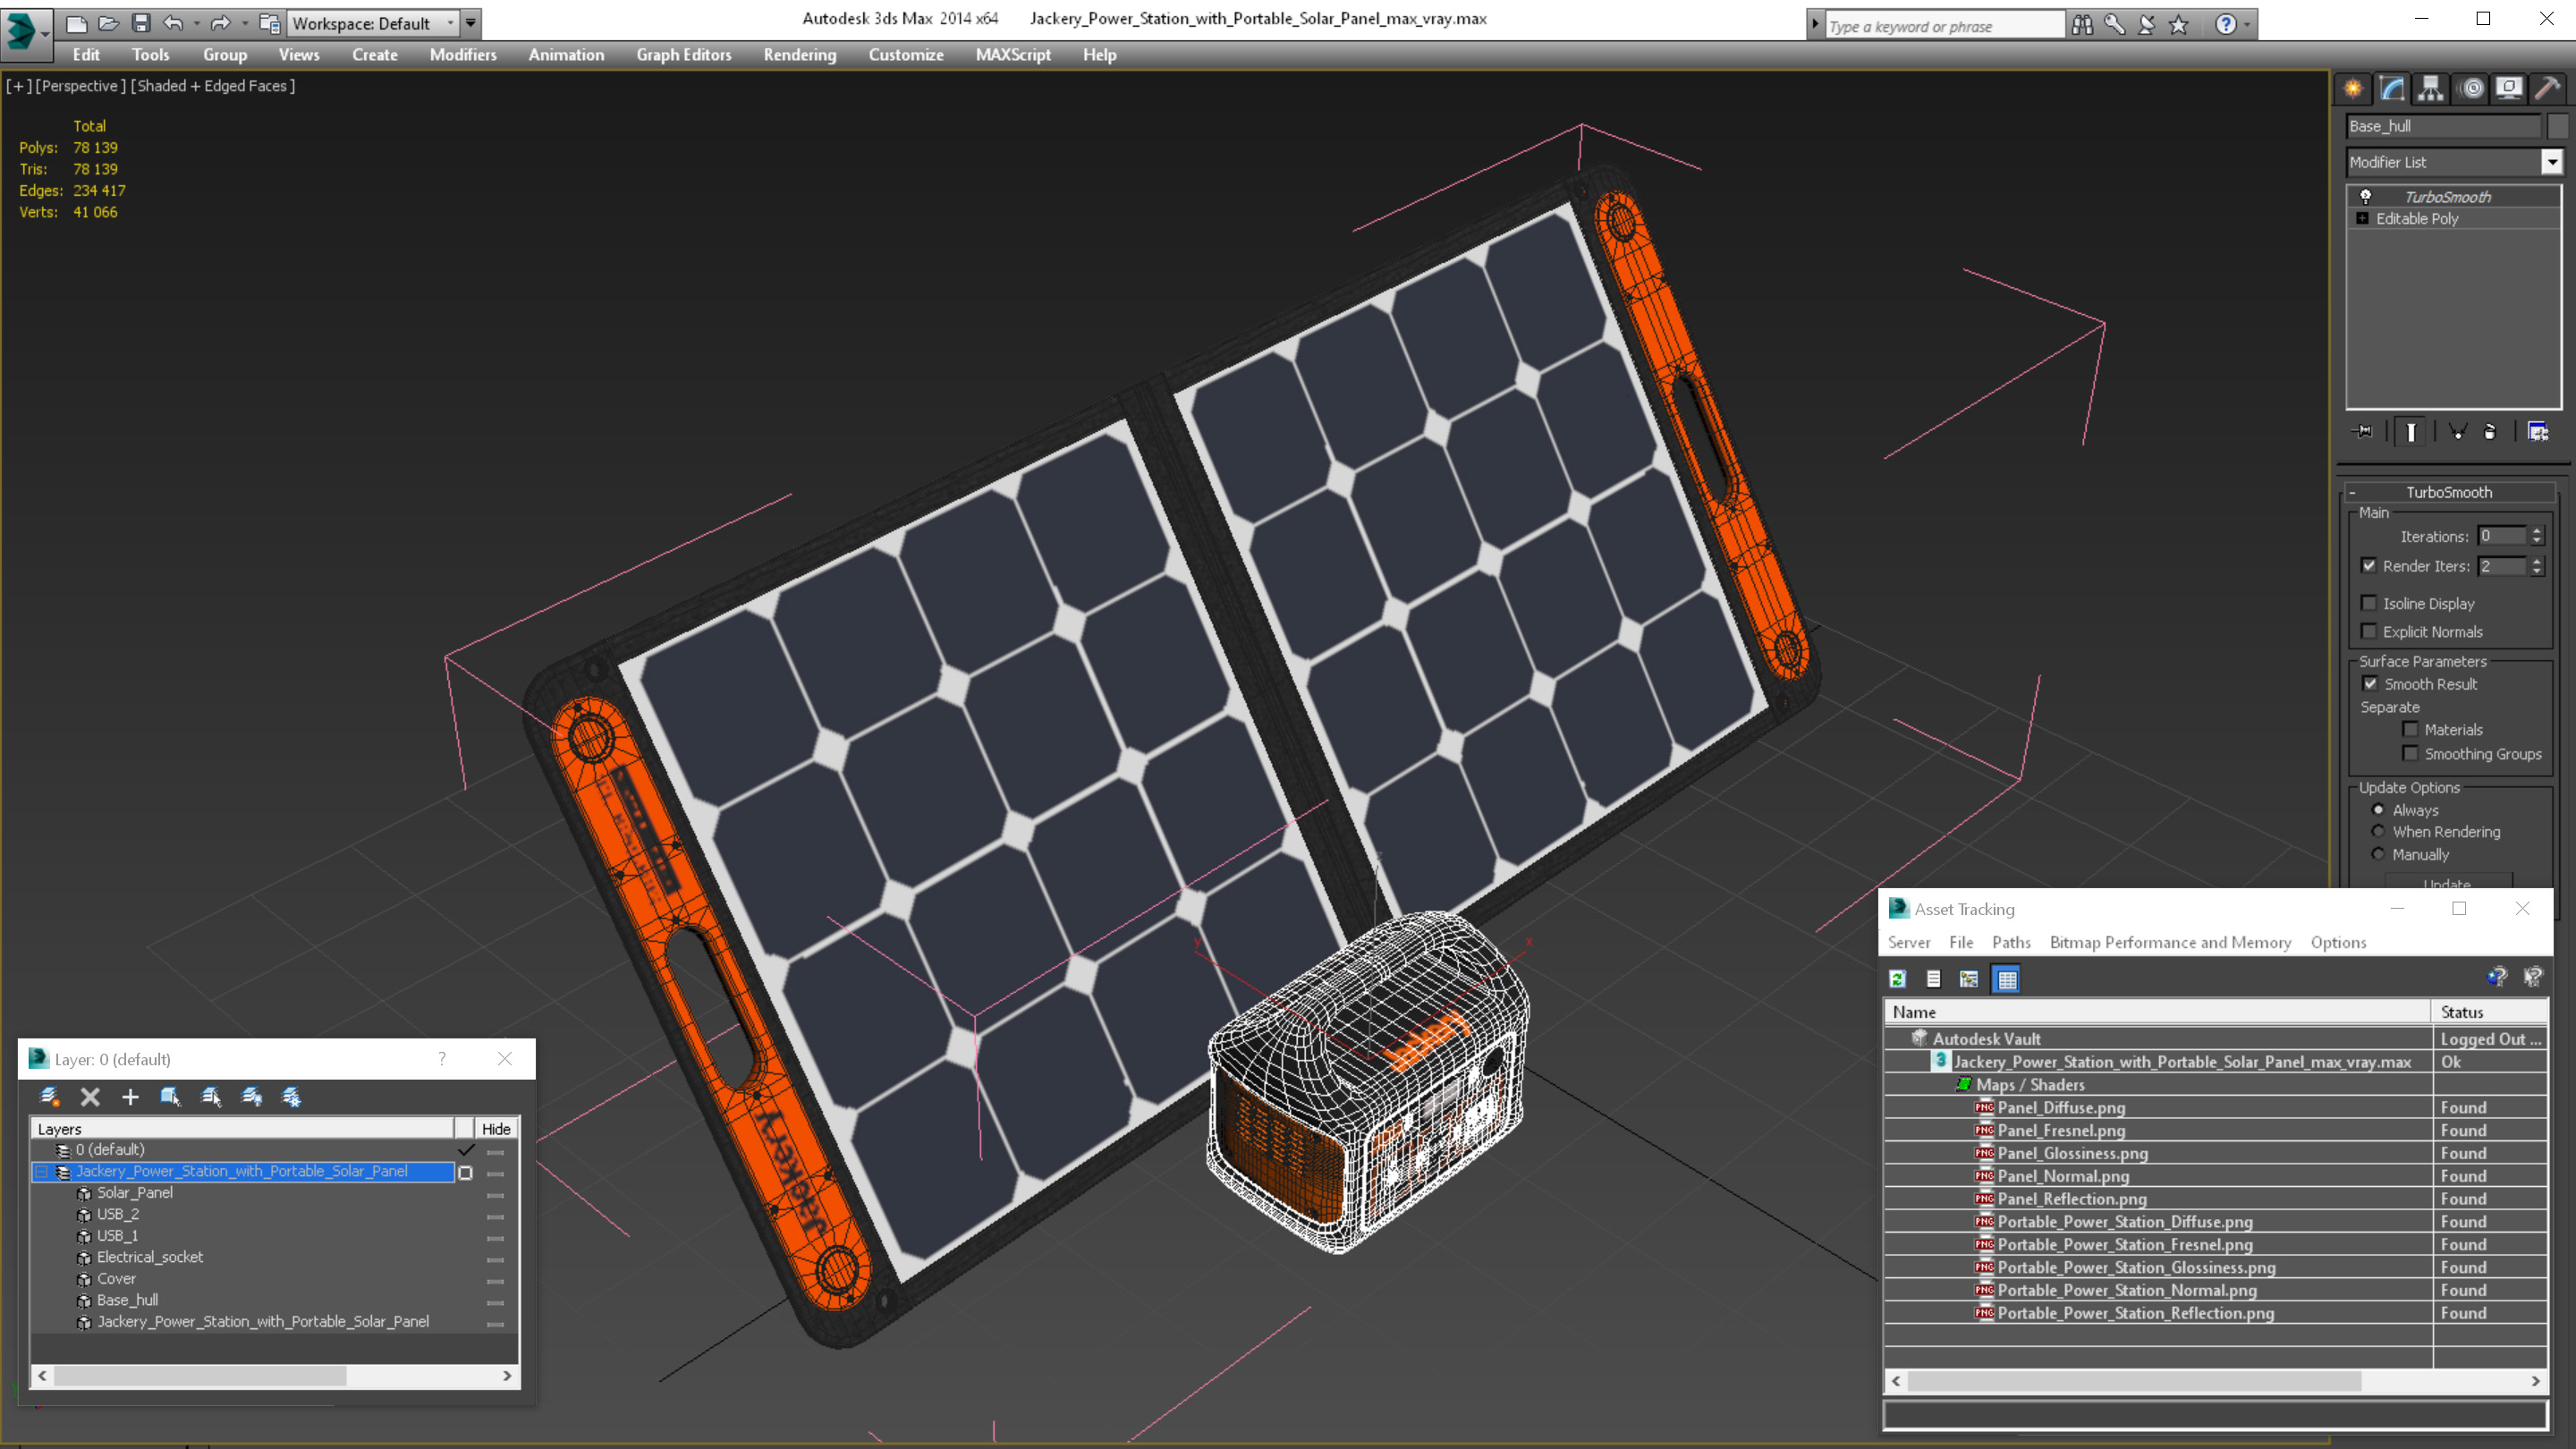Open the Modifiers menu

coord(463,55)
